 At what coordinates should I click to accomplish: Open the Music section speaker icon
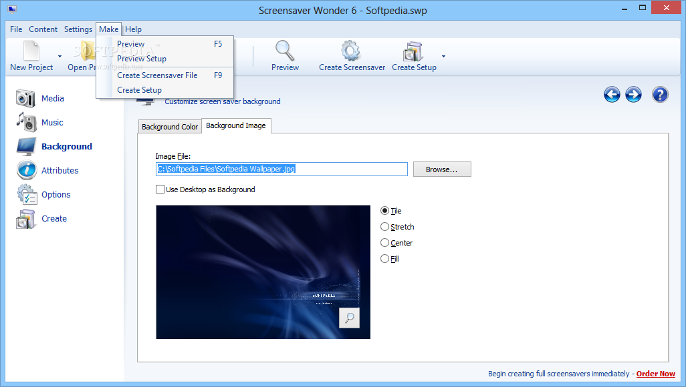(26, 122)
